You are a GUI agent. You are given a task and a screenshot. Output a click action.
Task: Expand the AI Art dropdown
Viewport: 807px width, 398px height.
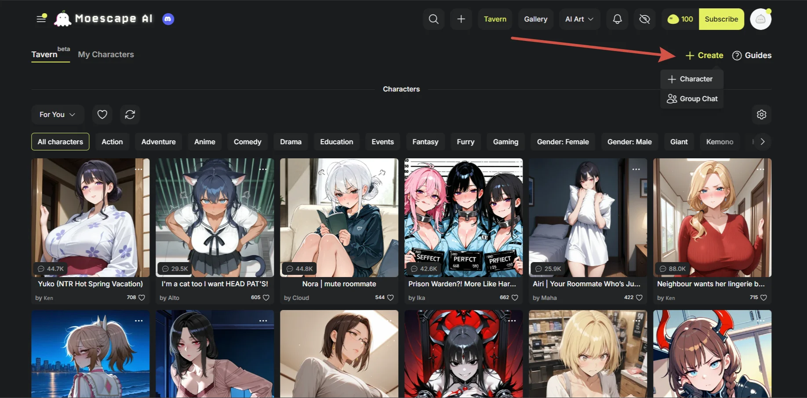[x=579, y=19]
